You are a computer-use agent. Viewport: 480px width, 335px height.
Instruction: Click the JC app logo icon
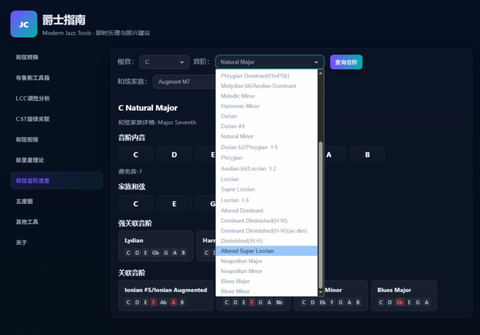coord(24,24)
